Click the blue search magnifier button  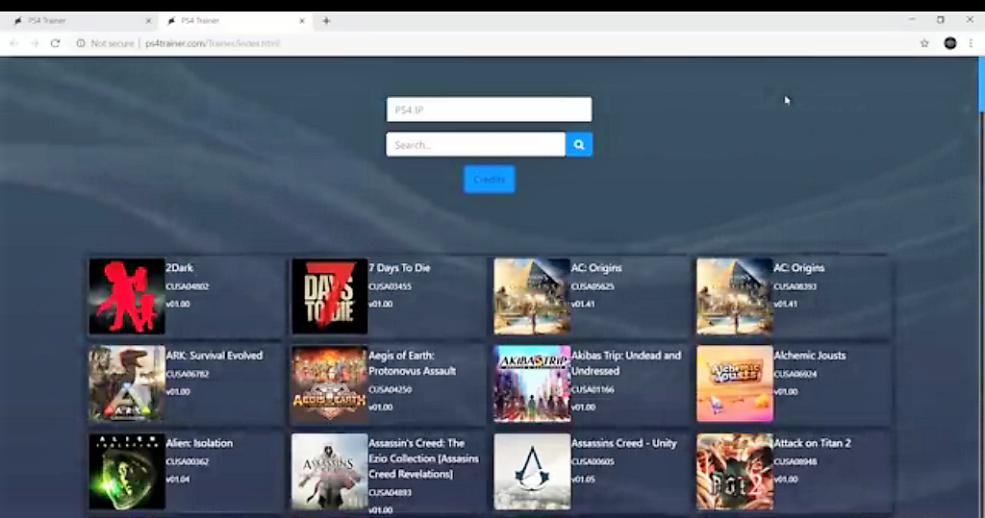[578, 144]
